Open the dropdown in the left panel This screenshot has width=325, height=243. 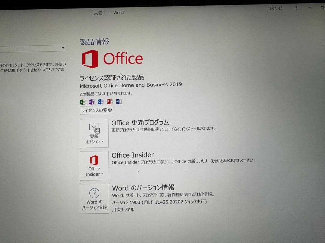click(x=63, y=48)
